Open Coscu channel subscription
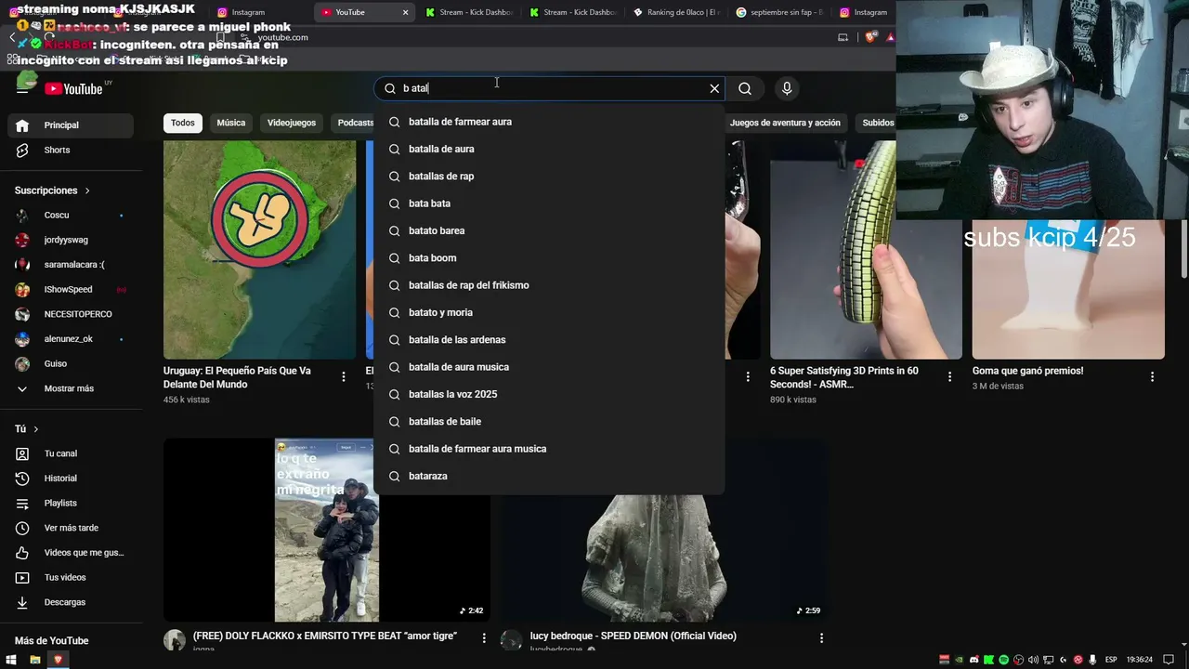This screenshot has width=1189, height=669. [70, 216]
